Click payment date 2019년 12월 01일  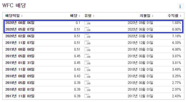click(140, 43)
